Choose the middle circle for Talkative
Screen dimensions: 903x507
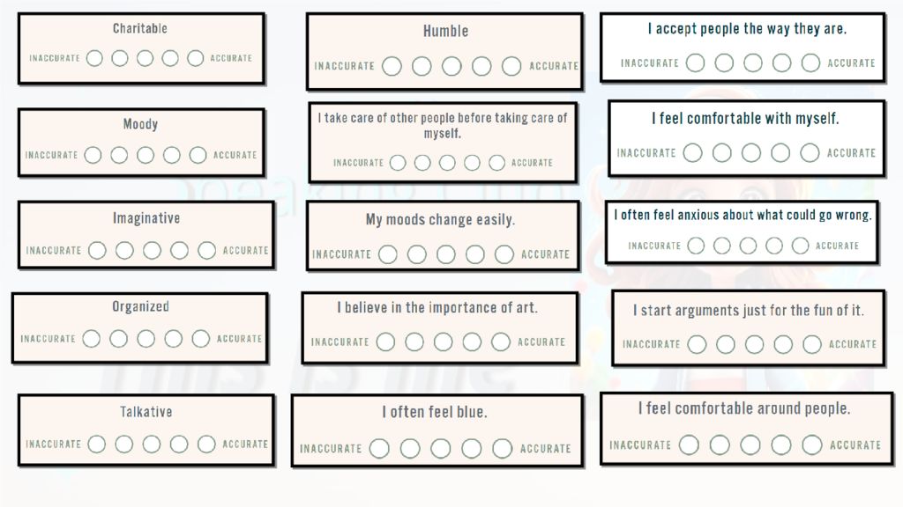tap(152, 445)
